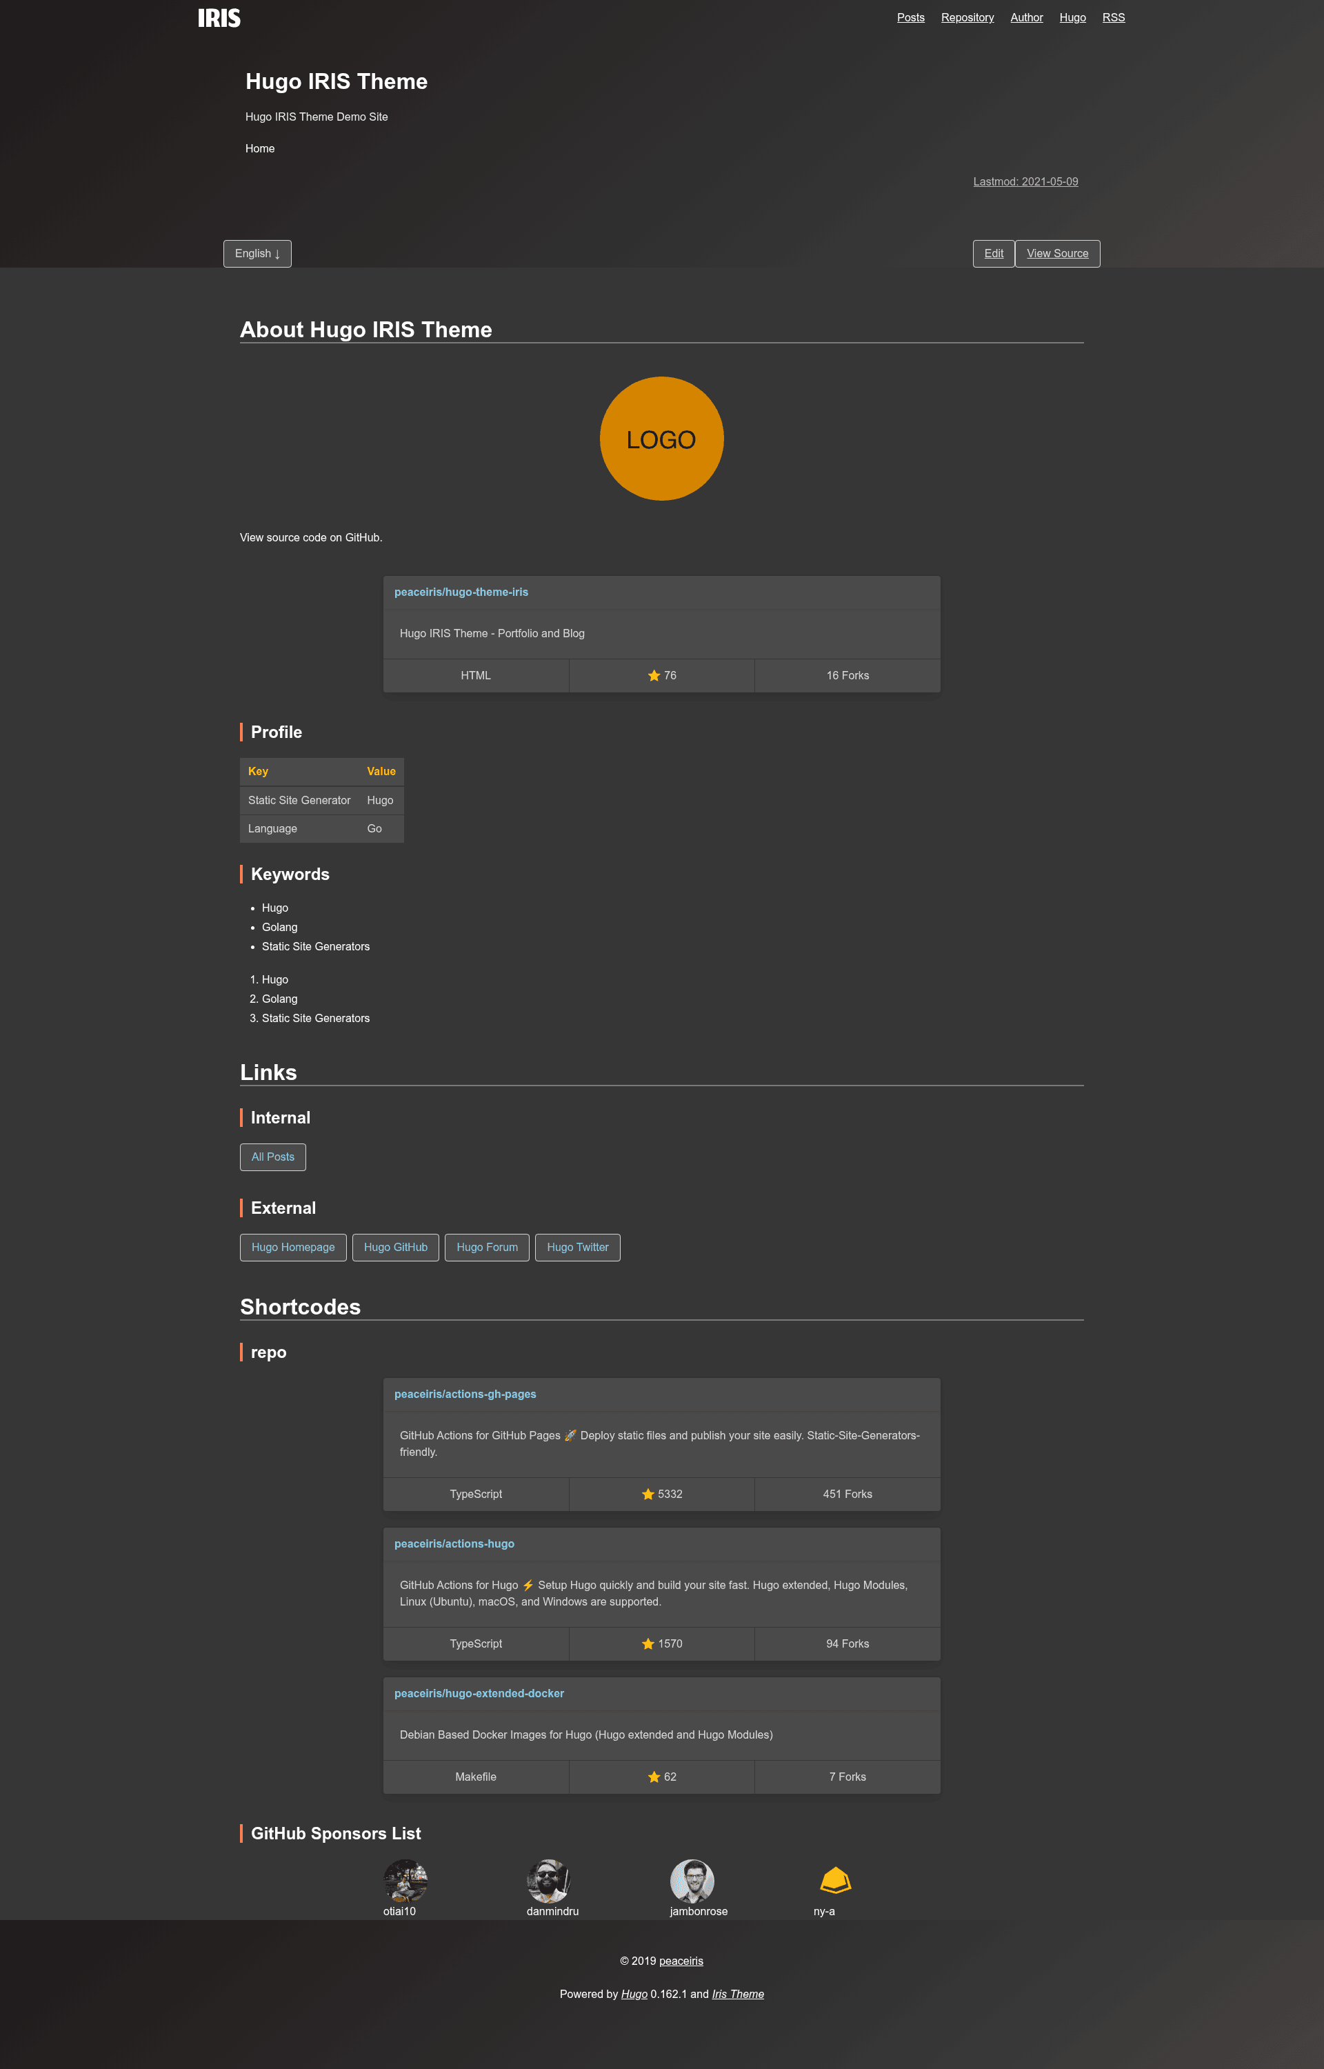Open Repository in the top navigation
Viewport: 1324px width, 2069px height.
click(967, 17)
